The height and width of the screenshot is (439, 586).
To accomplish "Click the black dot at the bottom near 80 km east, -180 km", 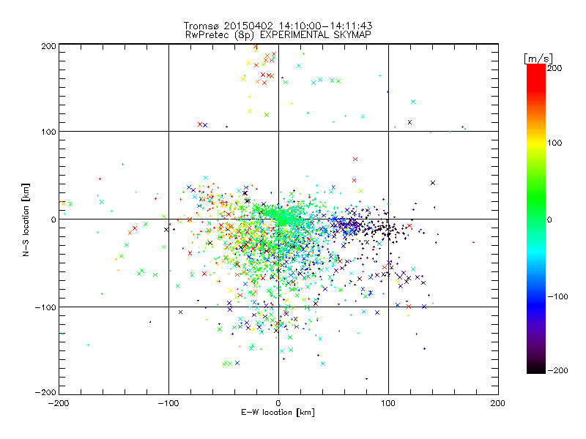I will click(367, 379).
